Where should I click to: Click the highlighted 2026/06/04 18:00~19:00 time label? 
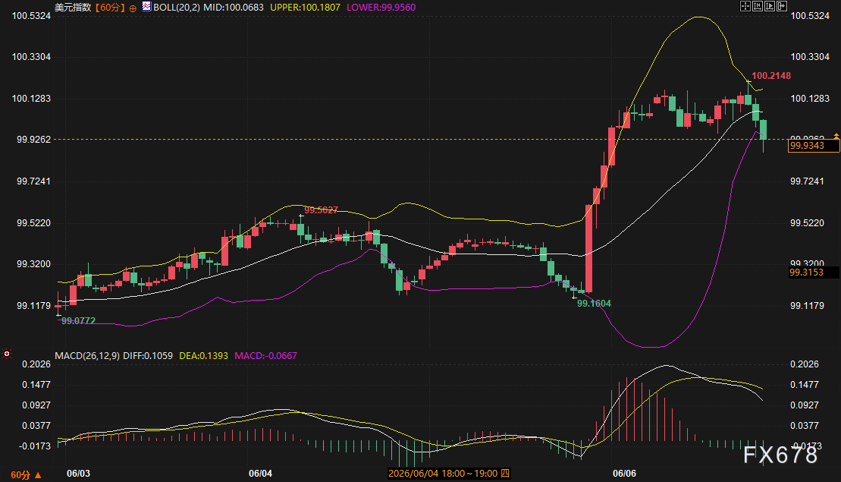[449, 474]
